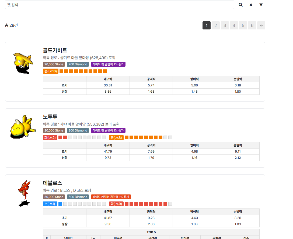293x239 pixels.
Task: Click the magnifier search icon
Action: (241, 5)
